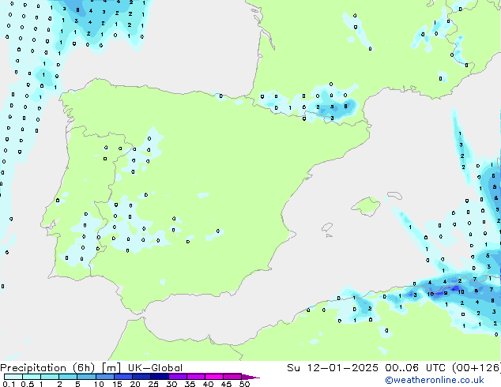Click the legend label '0.1'
501x387 pixels.
pos(9,384)
